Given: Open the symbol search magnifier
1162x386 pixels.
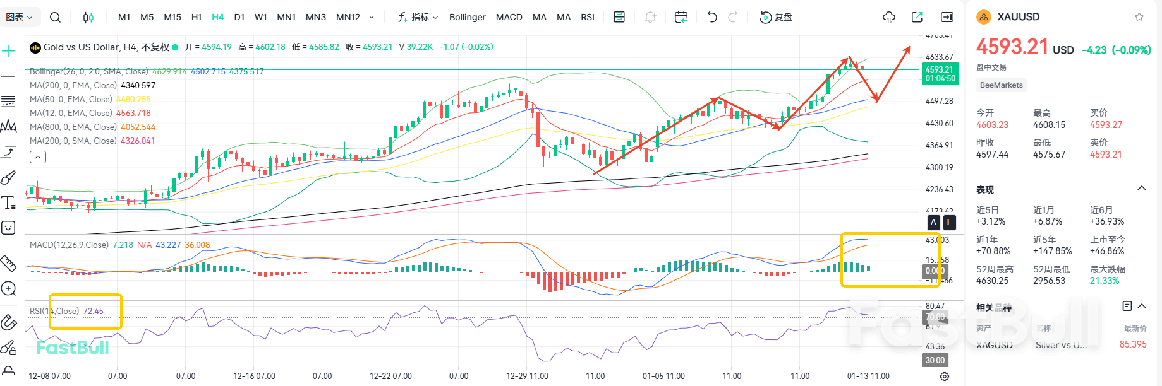Looking at the screenshot, I should (56, 17).
